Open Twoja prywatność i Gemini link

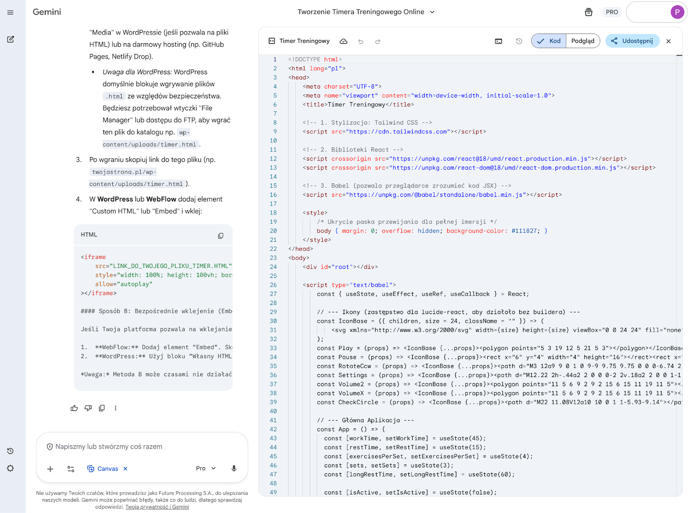[157, 507]
